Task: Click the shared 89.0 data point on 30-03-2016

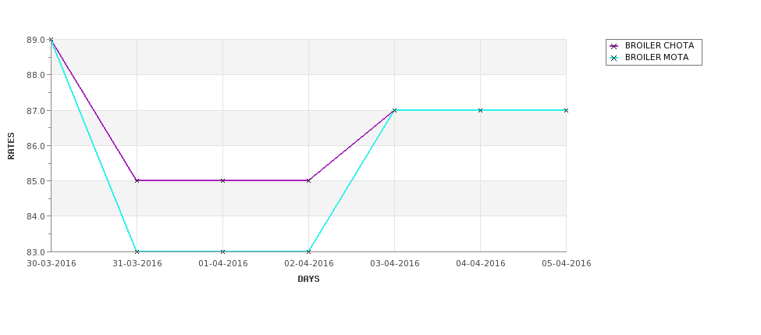Action: pos(51,39)
